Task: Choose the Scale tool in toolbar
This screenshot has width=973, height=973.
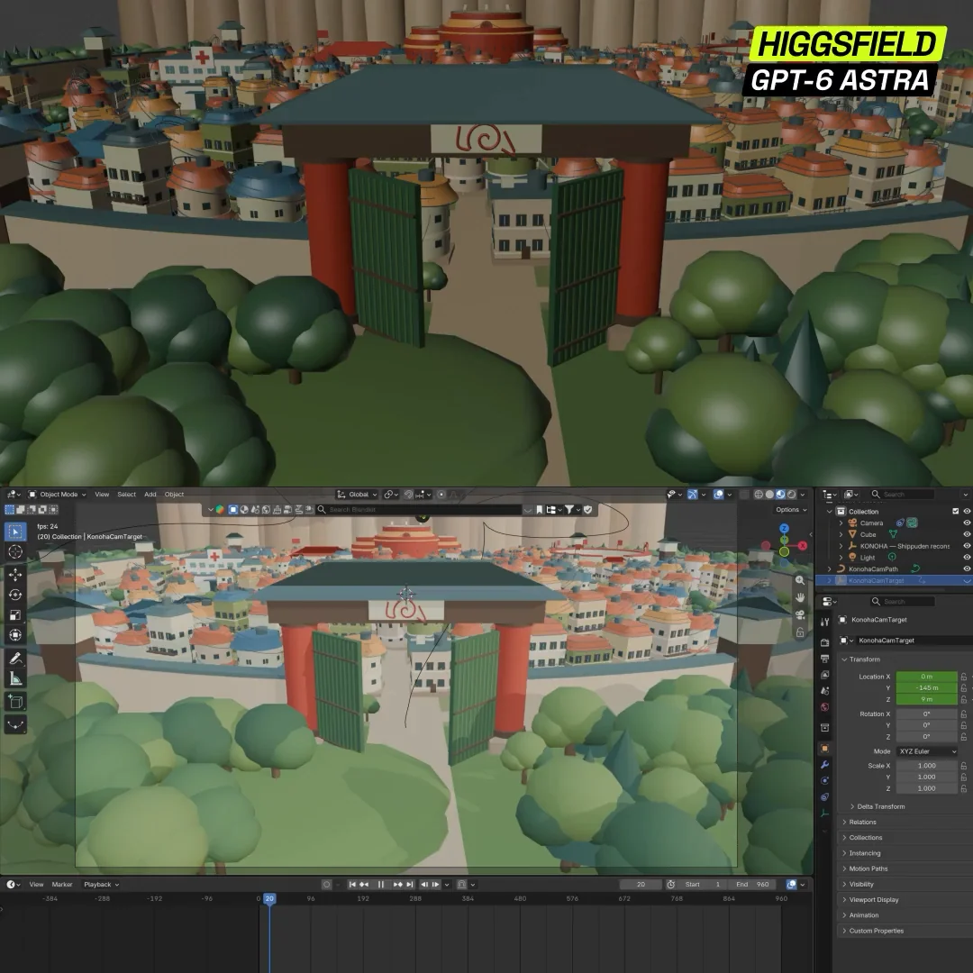Action: 15,615
